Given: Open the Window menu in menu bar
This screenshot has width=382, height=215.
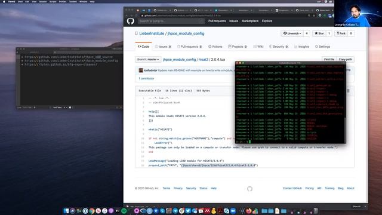Looking at the screenshot, I should click(84, 1).
